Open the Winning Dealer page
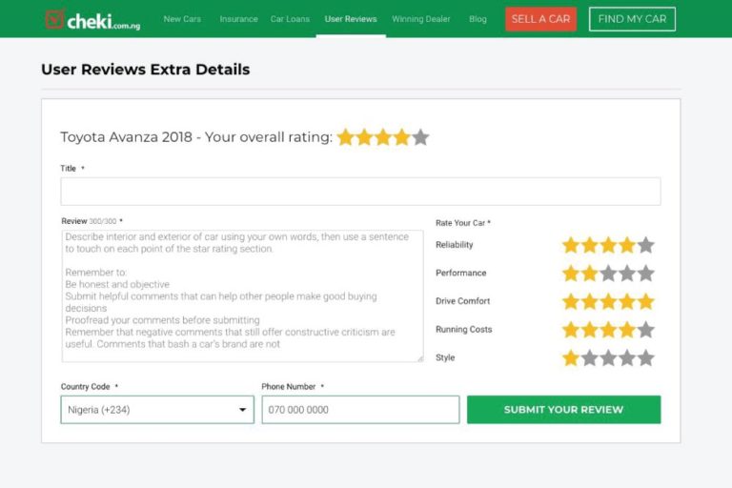Image resolution: width=732 pixels, height=488 pixels. pos(421,19)
